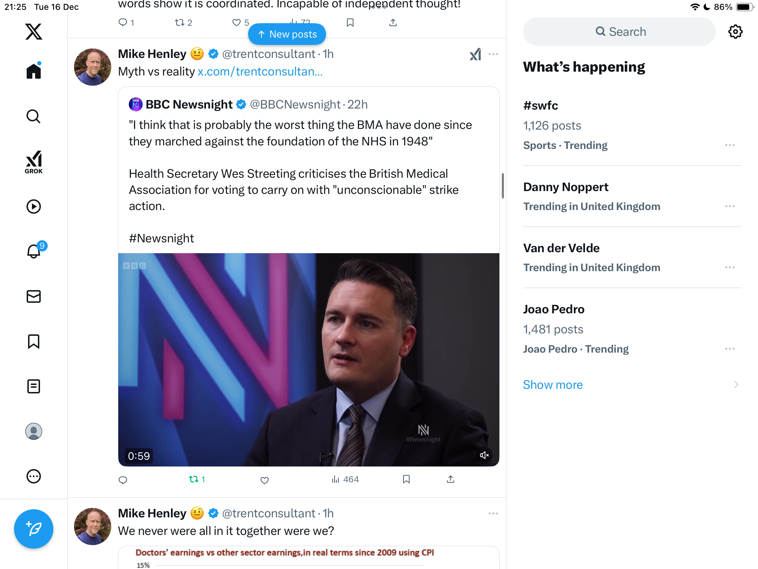758x569 pixels.
Task: Open the notifications bell
Action: pos(34,251)
